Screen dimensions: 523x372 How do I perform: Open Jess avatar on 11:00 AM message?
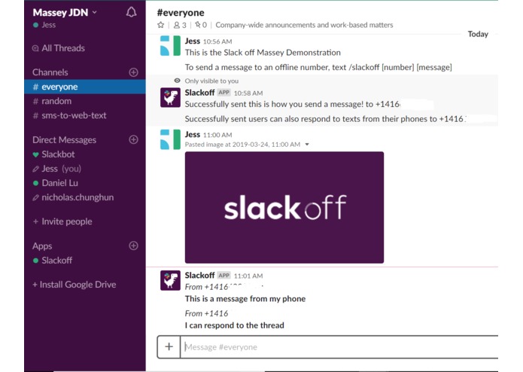(170, 139)
